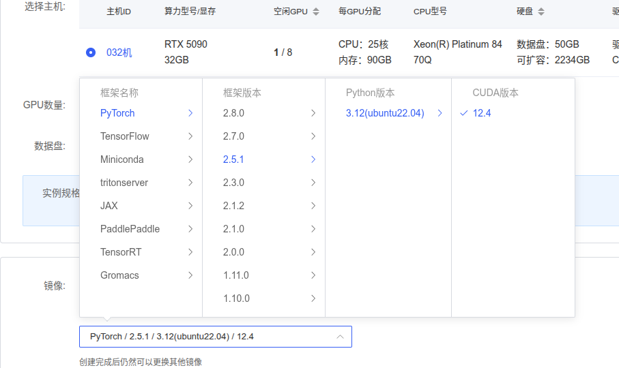Expand version 2.0.0 chevron
Screen dimensions: 619x368
coord(313,252)
